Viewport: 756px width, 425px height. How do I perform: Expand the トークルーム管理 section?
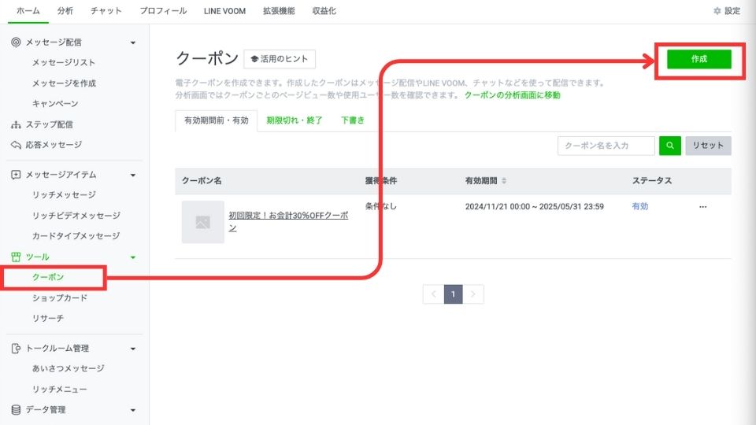pyautogui.click(x=133, y=349)
